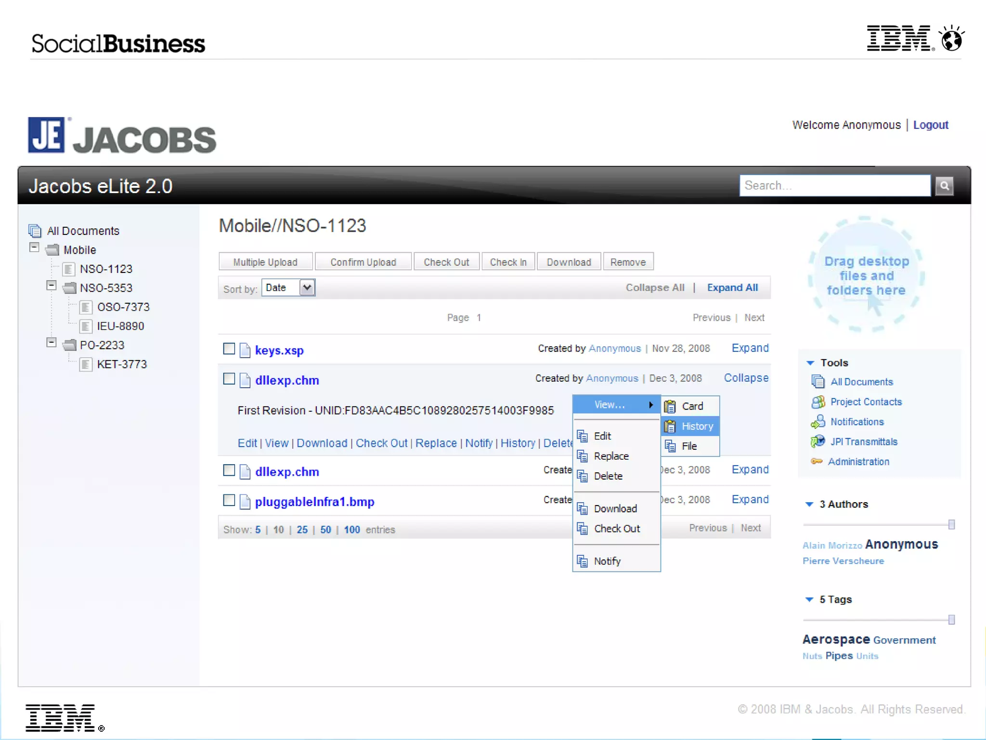Click the Edit icon in context menu
The height and width of the screenshot is (740, 986).
pyautogui.click(x=583, y=436)
